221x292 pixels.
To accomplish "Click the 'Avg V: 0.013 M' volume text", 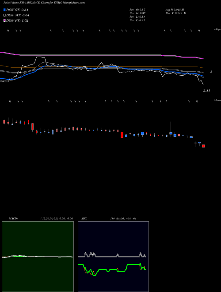I will 175,9.
